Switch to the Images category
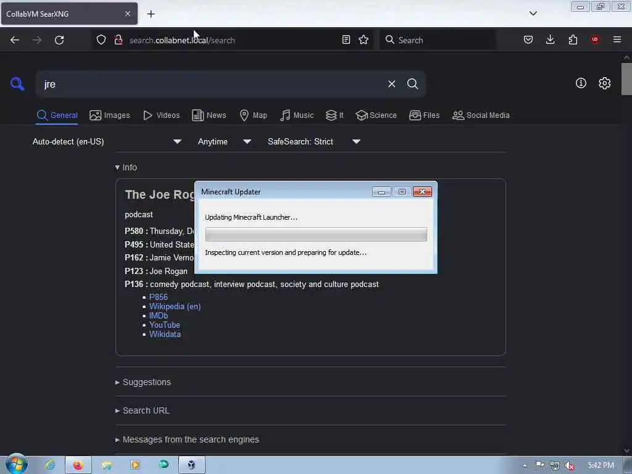Screen dimensions: 632x474 [x=110, y=115]
